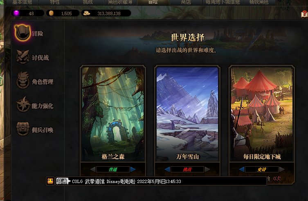Lower 万年雪山 difficulty with left arrow
This screenshot has width=308, height=201.
click(167, 170)
